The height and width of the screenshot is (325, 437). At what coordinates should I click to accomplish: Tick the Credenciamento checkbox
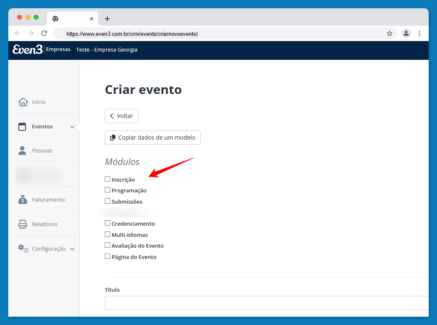point(108,223)
